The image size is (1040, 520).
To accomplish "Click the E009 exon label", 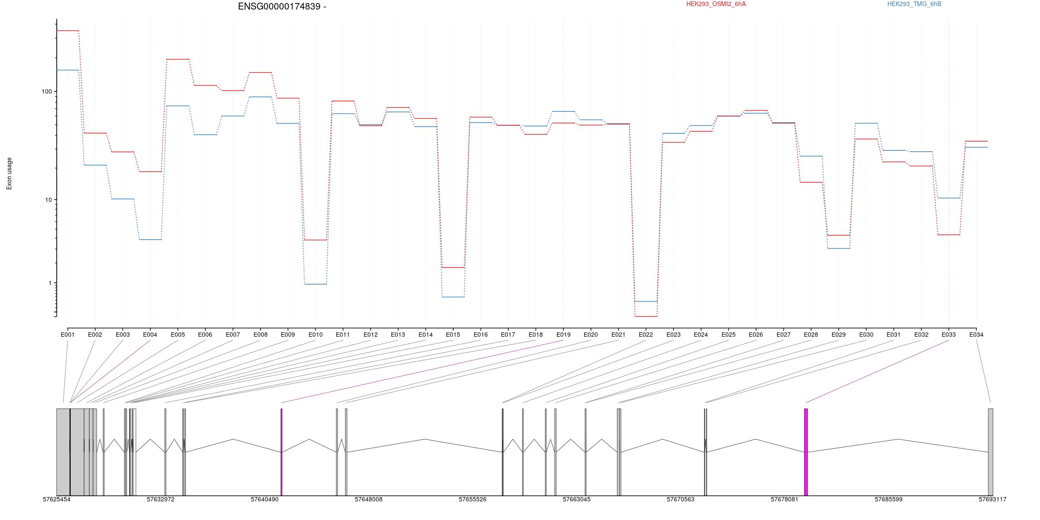I will coord(288,335).
